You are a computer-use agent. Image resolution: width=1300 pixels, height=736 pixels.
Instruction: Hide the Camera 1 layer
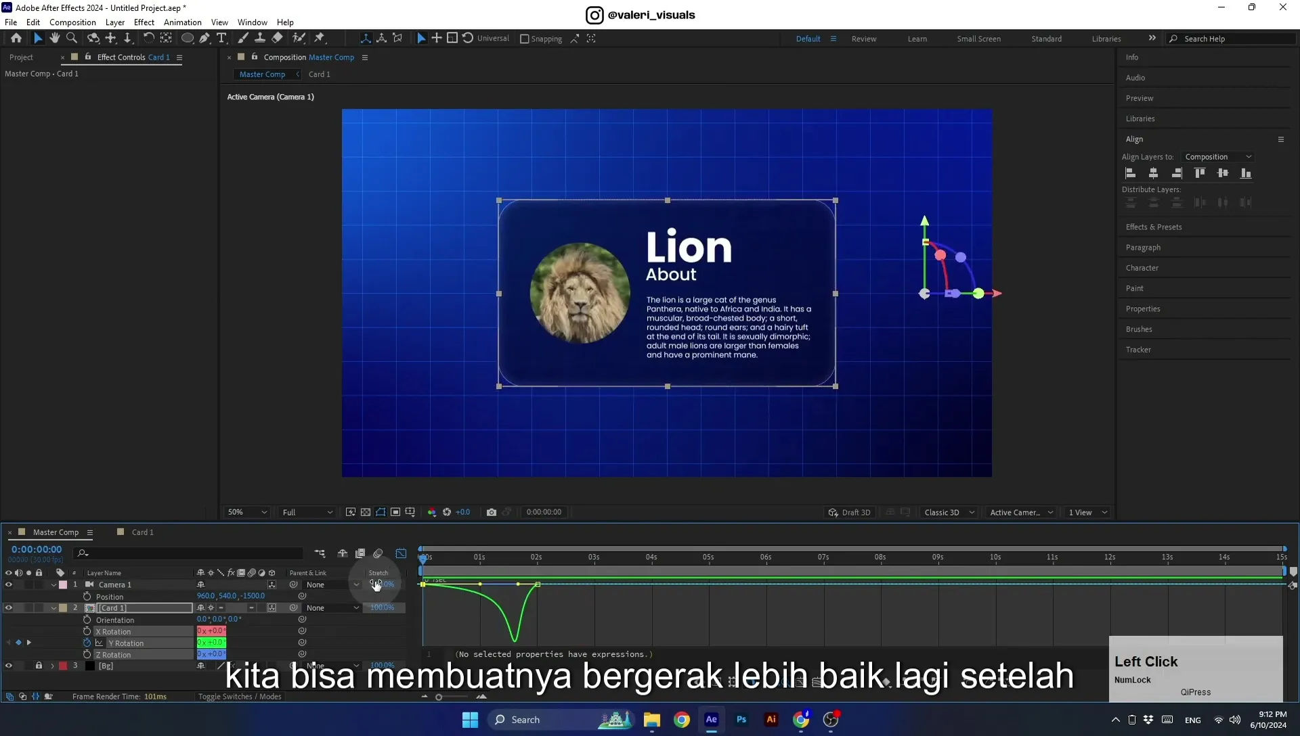(9, 584)
